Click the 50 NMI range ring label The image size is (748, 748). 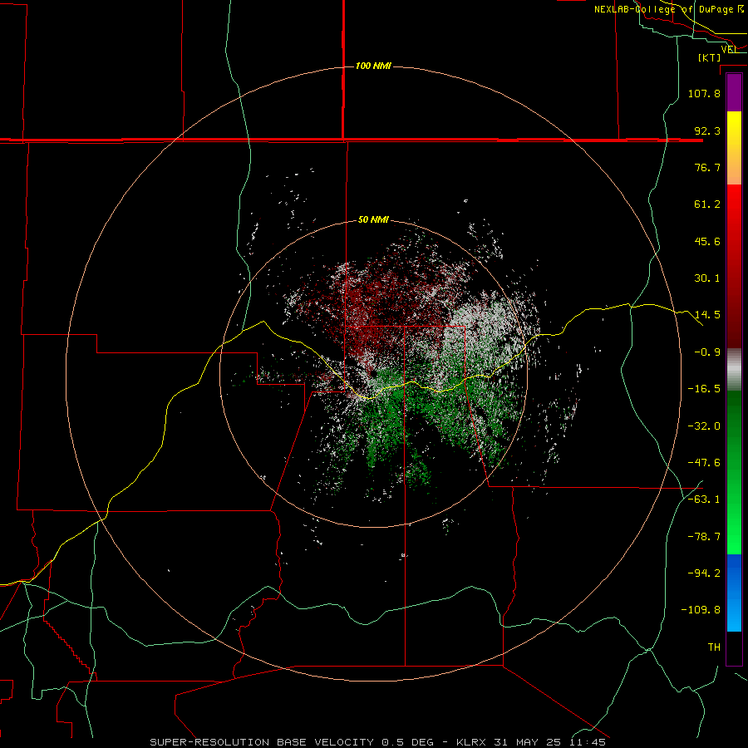pyautogui.click(x=373, y=219)
